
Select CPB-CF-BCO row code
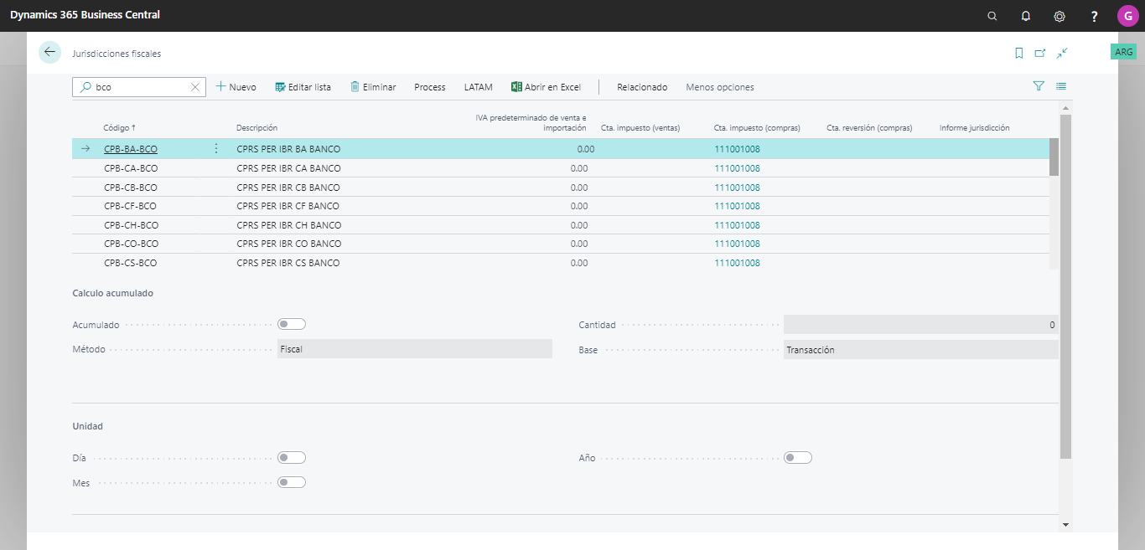point(131,206)
